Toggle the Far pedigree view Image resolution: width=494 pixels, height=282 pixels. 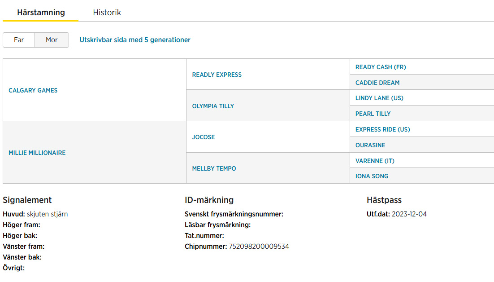[x=19, y=40]
